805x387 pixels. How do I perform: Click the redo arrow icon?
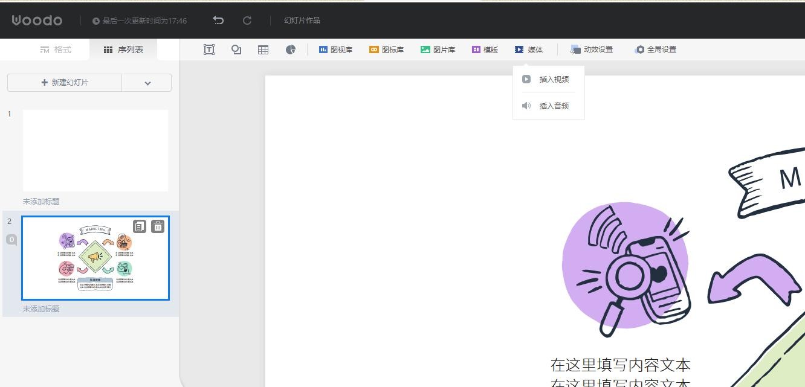pyautogui.click(x=247, y=21)
